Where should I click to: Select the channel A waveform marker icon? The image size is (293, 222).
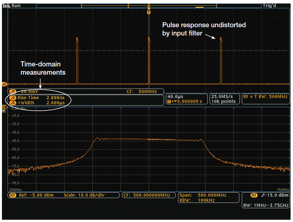click(x=4, y=84)
